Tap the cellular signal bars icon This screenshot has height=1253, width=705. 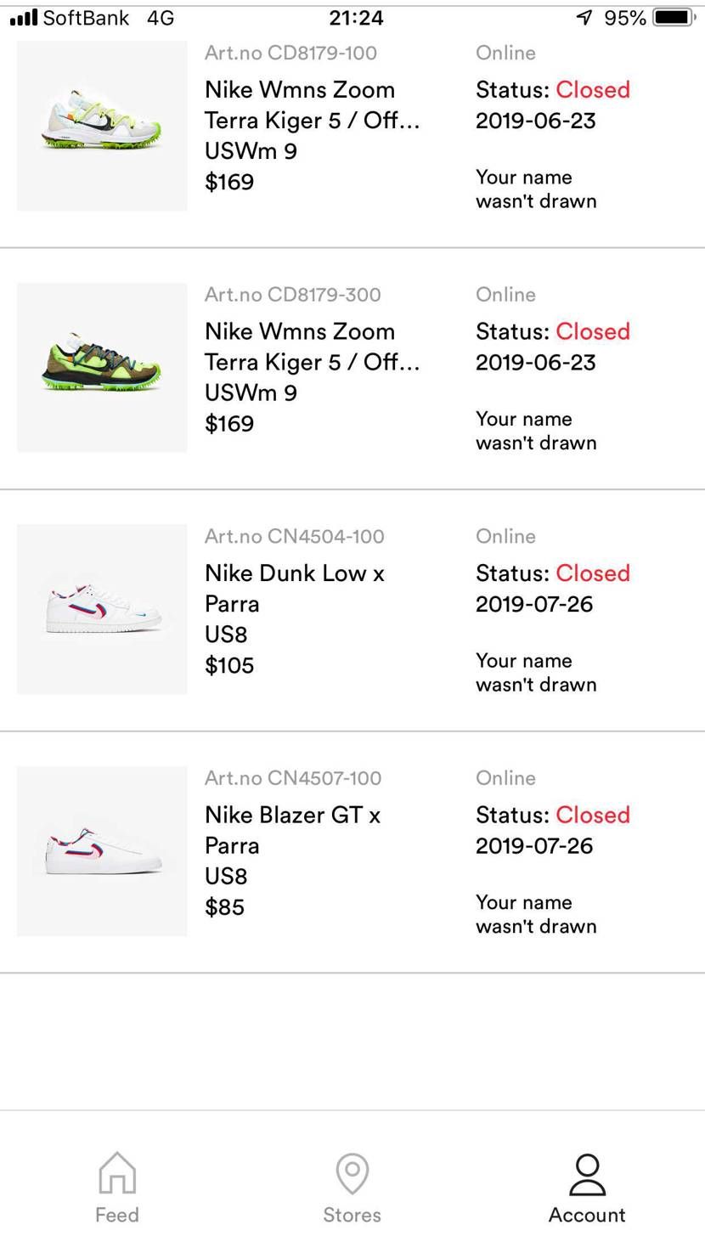click(24, 18)
